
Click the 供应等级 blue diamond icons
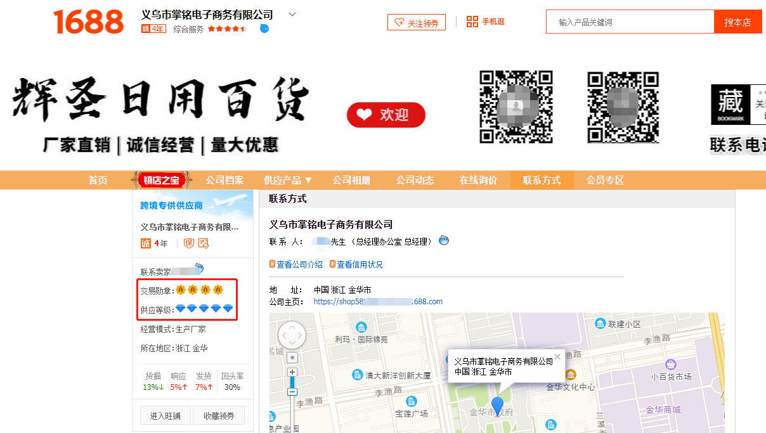pos(204,309)
